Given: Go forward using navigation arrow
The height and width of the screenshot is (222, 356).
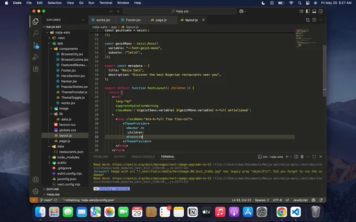Looking at the screenshot, I should 118,11.
